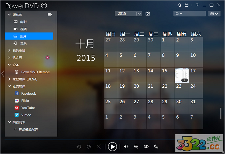This screenshot has height=154, width=225.
Task: Collapse the 设备 section
Action: pyautogui.click(x=9, y=65)
